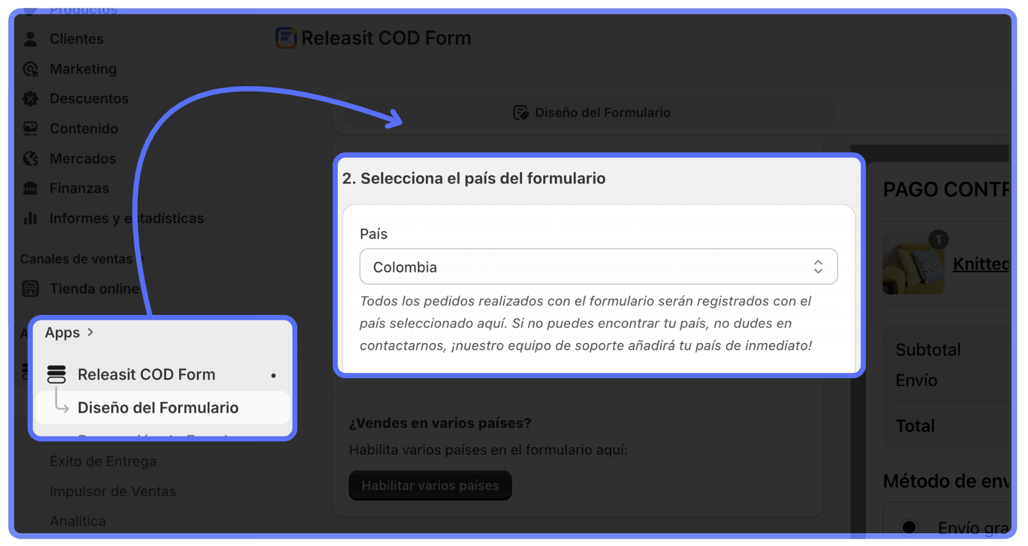Click the Informes bar chart icon
The height and width of the screenshot is (546, 1028).
coord(30,218)
